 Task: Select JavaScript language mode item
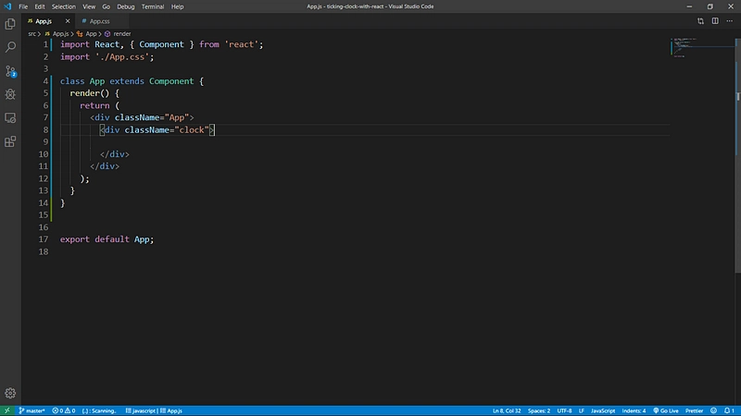tap(603, 410)
